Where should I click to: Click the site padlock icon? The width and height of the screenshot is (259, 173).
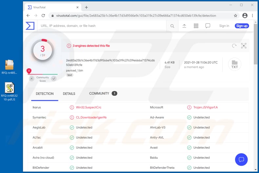click(x=52, y=16)
